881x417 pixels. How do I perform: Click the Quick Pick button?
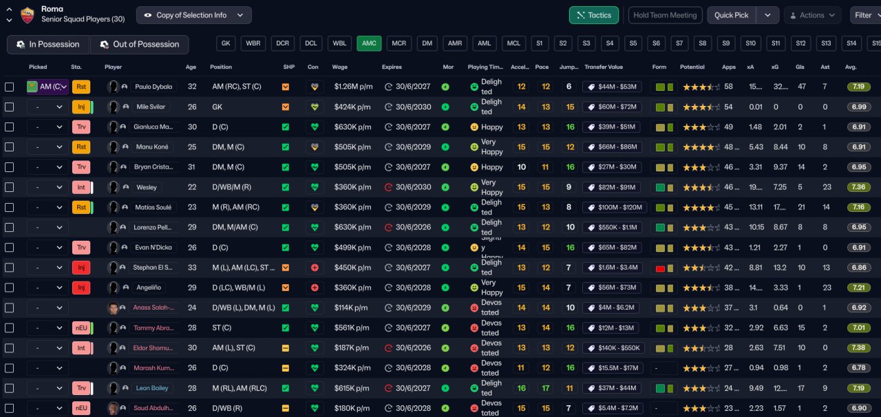point(732,15)
